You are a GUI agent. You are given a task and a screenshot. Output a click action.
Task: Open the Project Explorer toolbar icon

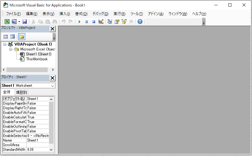pyautogui.click(x=110, y=21)
